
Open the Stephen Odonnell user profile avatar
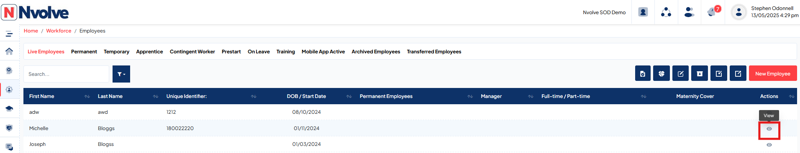click(738, 12)
